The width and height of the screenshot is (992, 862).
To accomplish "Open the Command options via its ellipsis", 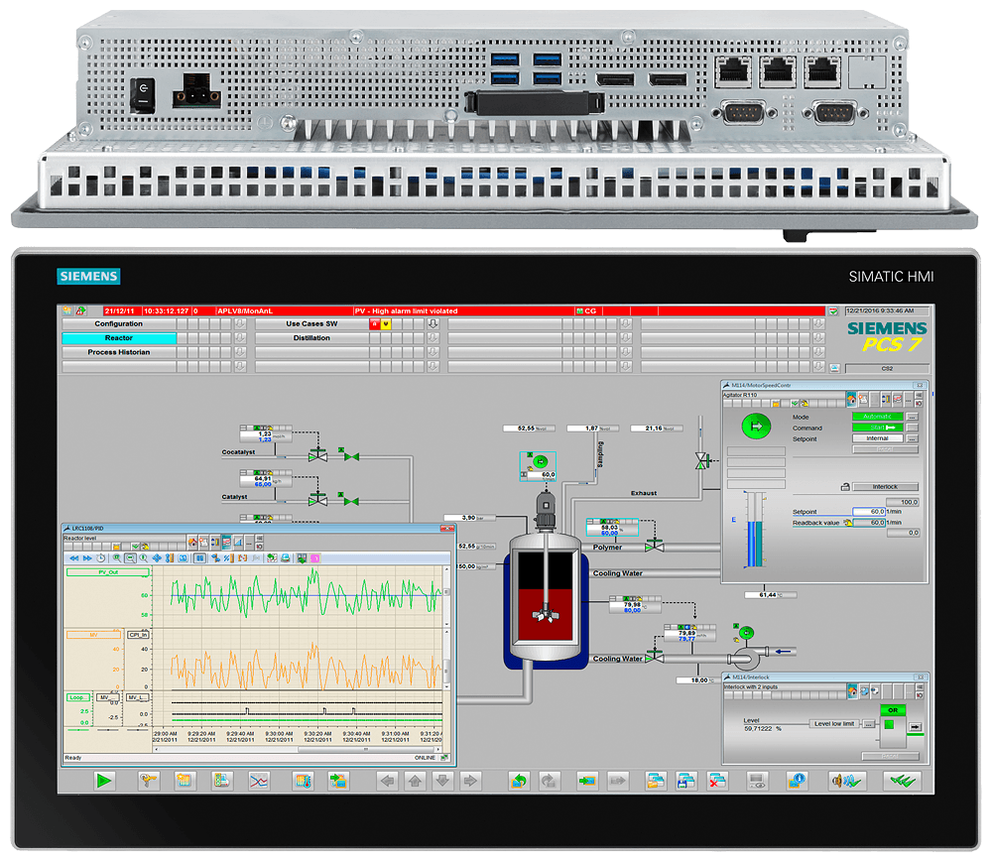I will [x=912, y=427].
